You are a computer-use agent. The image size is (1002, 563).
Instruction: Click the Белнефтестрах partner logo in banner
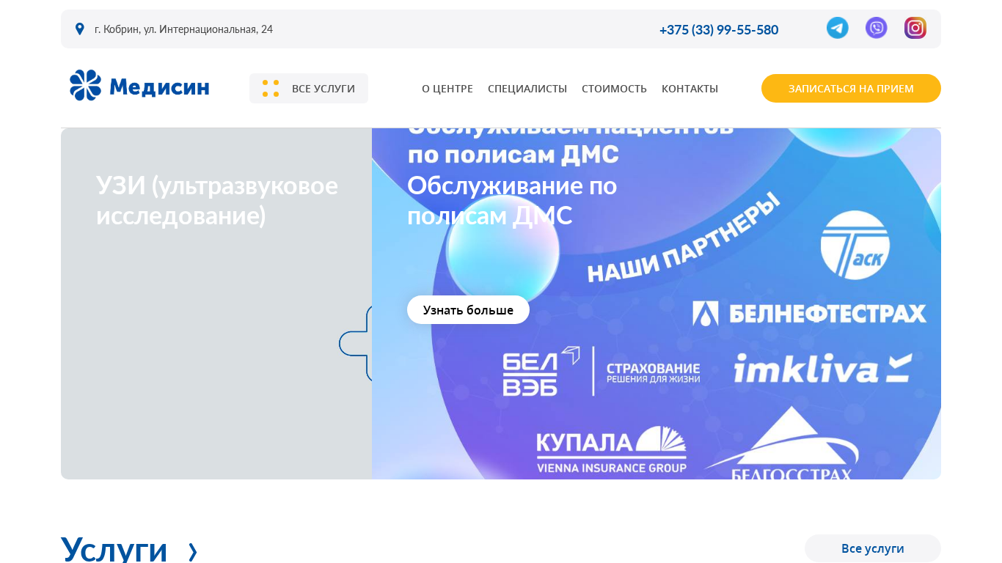809,314
